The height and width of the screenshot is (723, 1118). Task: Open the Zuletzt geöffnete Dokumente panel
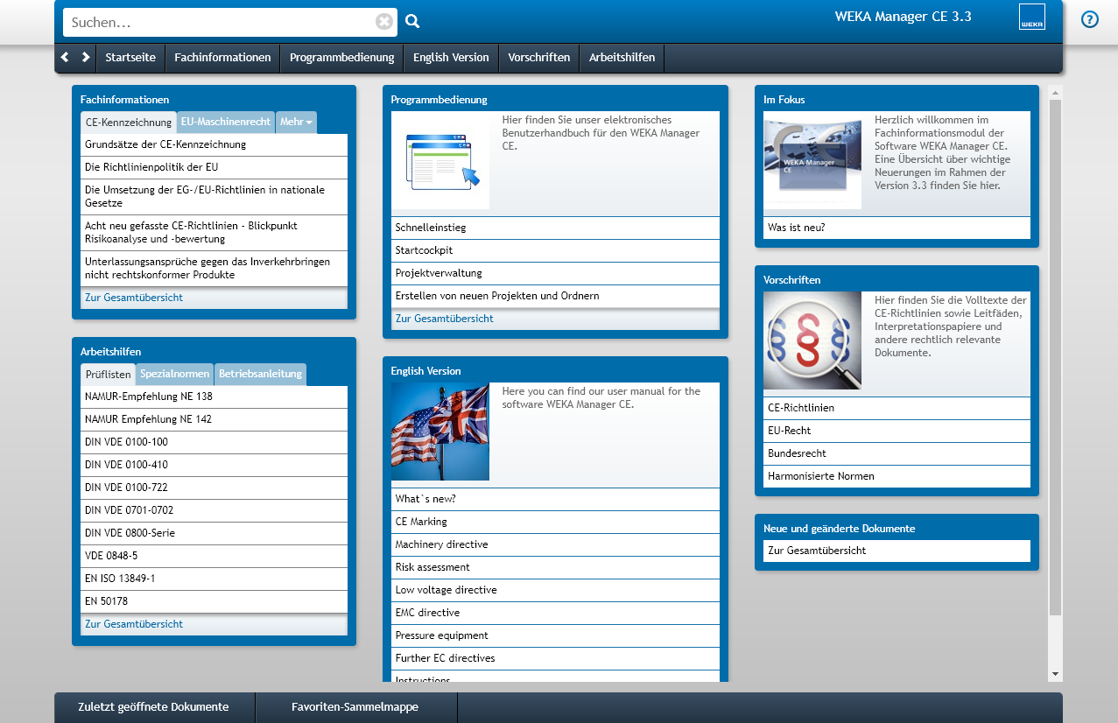point(154,707)
